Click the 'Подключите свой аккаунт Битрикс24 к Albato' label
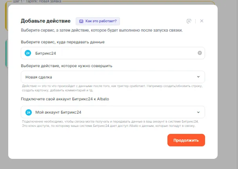The width and height of the screenshot is (238, 169). coord(65,99)
